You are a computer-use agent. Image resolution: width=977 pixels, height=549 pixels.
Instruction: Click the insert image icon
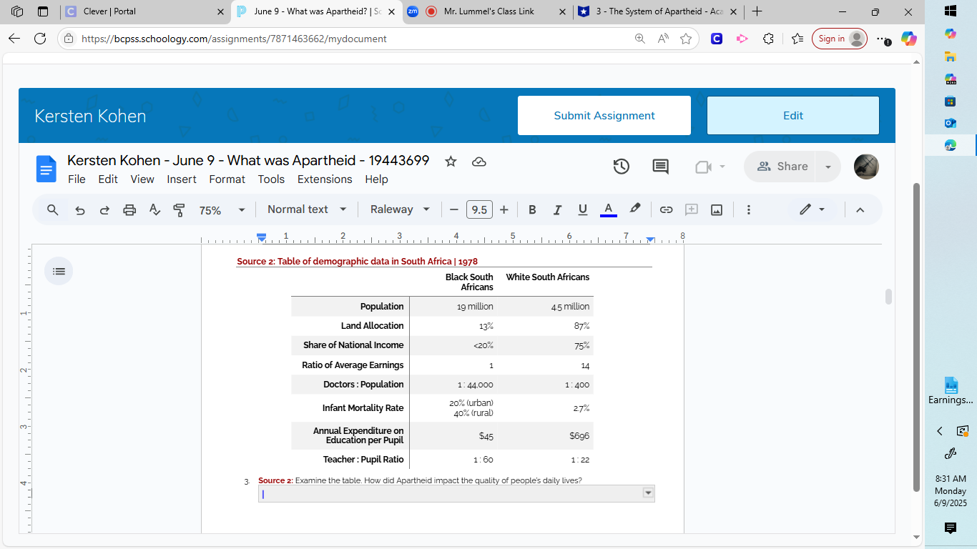pos(717,209)
